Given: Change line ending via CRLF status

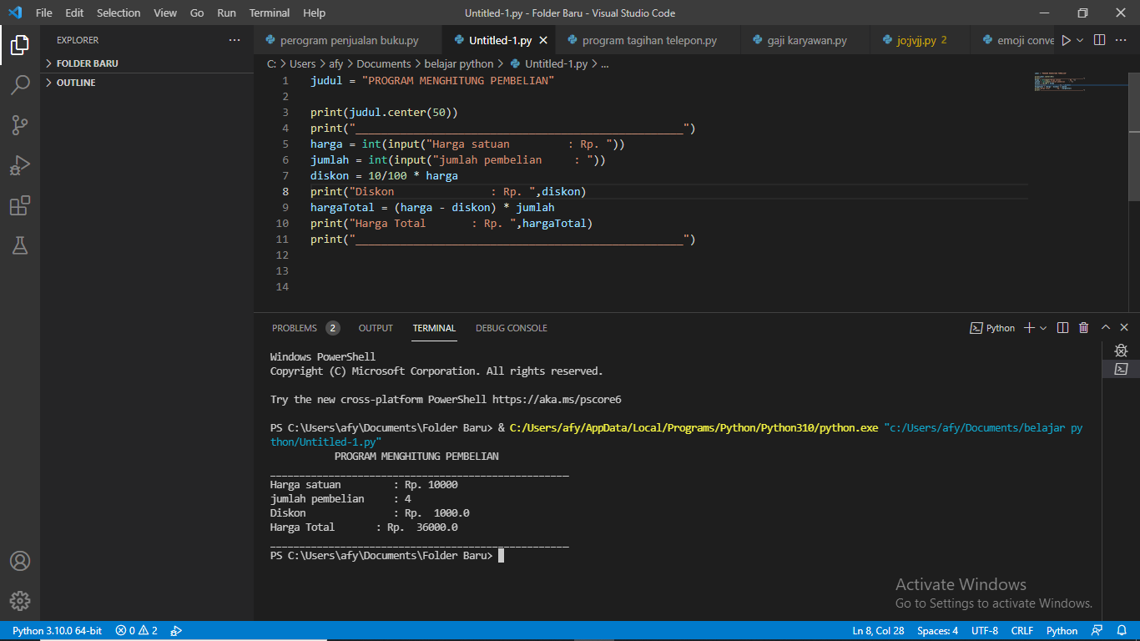Looking at the screenshot, I should tap(1022, 631).
